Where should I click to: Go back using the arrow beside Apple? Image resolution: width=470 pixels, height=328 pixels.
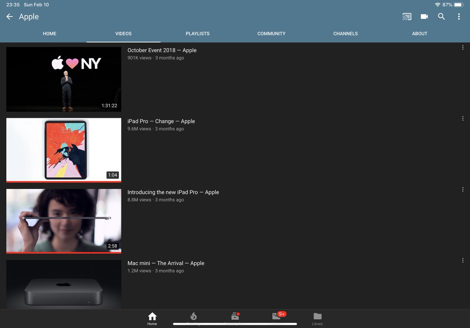coord(10,16)
